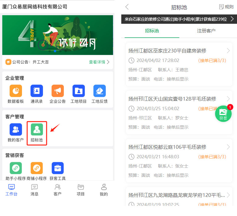237x216 pixels.
Task: Open 我的客户 customers icon
Action: coord(15,130)
